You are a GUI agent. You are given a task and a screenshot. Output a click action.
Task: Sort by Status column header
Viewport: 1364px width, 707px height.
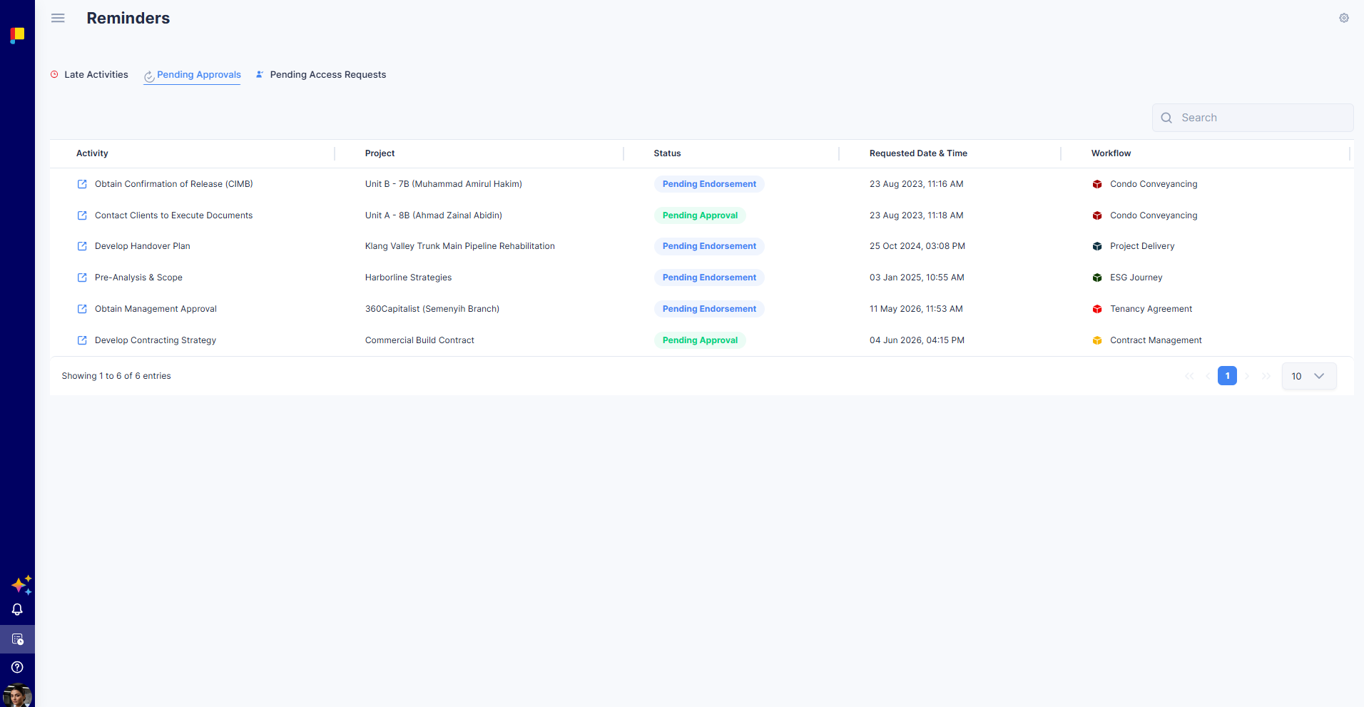point(667,153)
